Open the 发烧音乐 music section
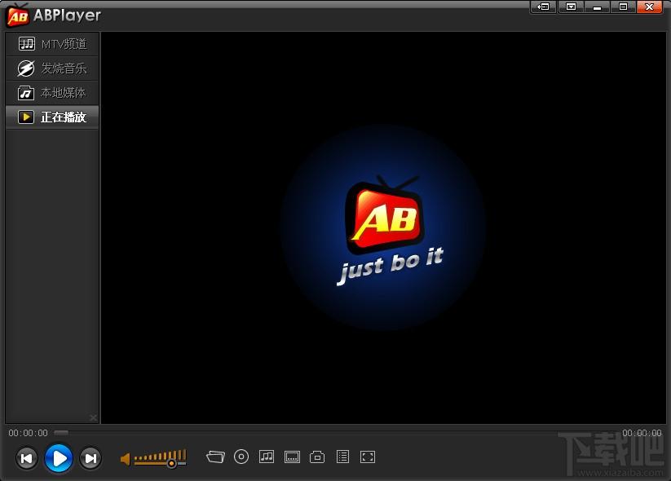The height and width of the screenshot is (481, 671). coord(52,68)
